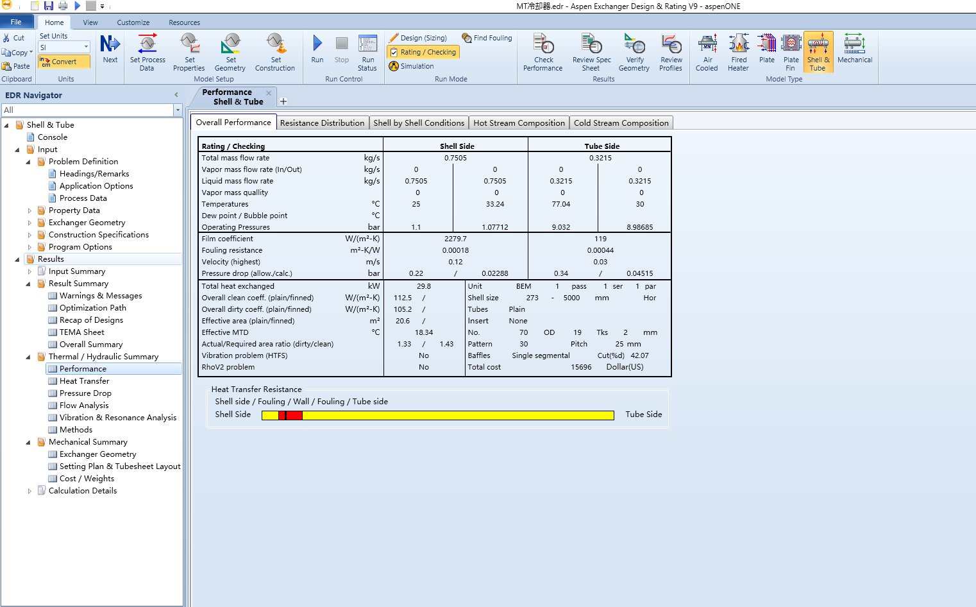Select Air Cooled model type
The width and height of the screenshot is (976, 607).
[707, 52]
